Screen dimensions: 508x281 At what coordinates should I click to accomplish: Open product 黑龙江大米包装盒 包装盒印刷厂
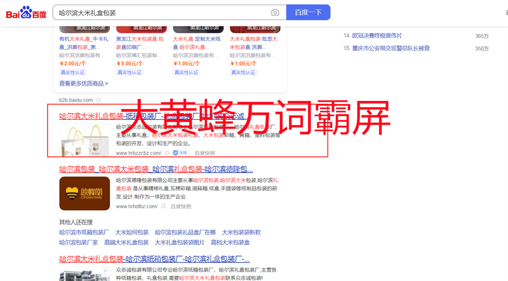(x=140, y=42)
